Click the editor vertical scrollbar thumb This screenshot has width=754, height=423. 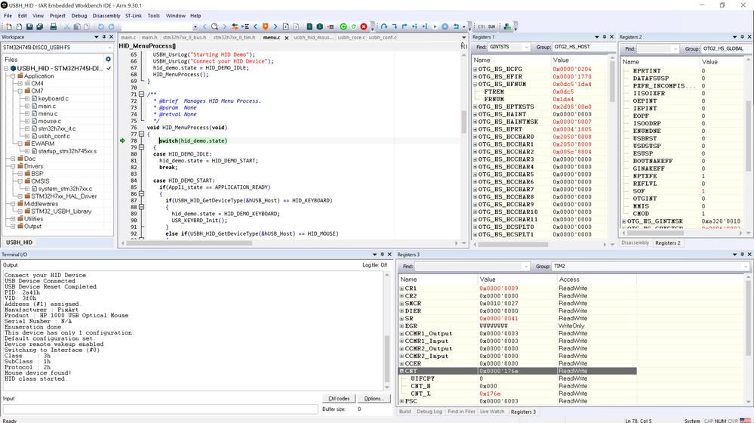click(464, 122)
